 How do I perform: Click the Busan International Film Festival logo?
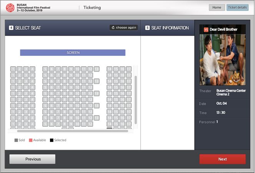coord(10,7)
